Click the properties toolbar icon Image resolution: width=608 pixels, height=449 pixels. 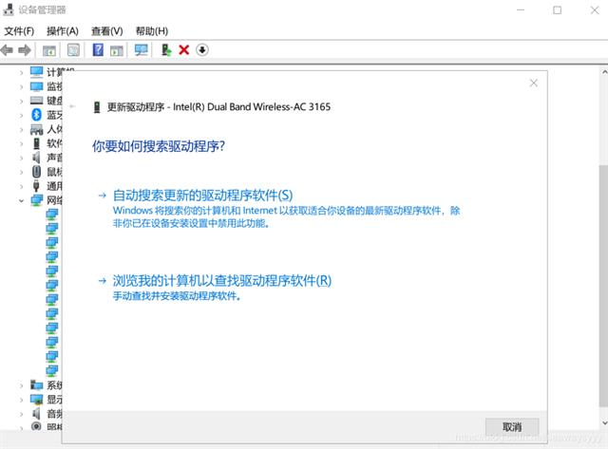(x=73, y=50)
